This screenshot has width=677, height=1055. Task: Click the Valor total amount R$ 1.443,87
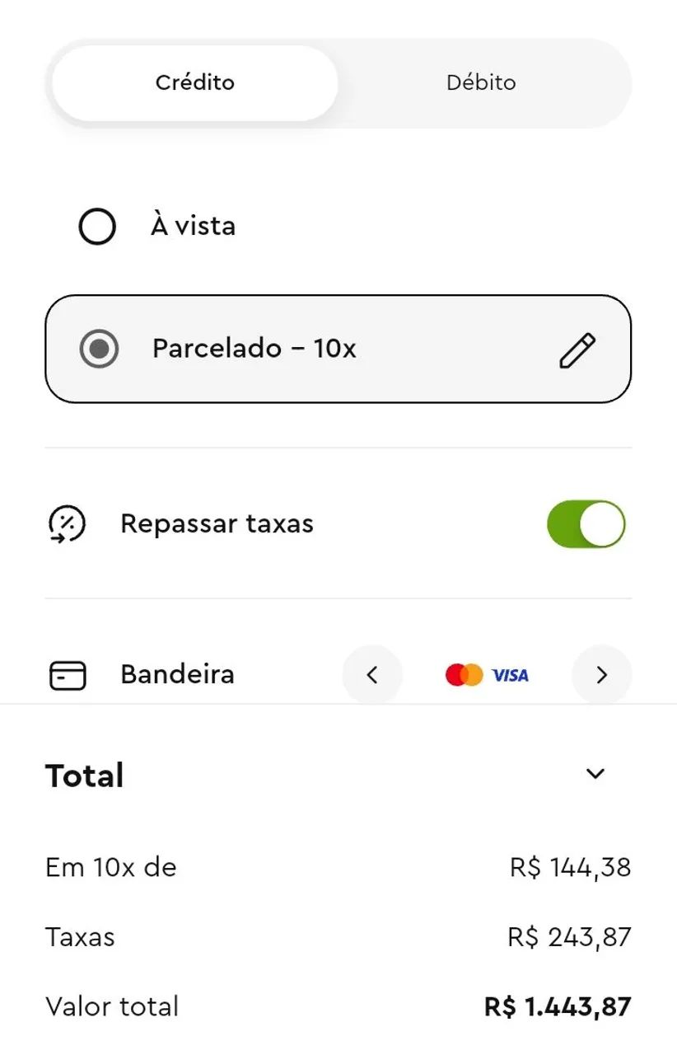pos(558,1006)
